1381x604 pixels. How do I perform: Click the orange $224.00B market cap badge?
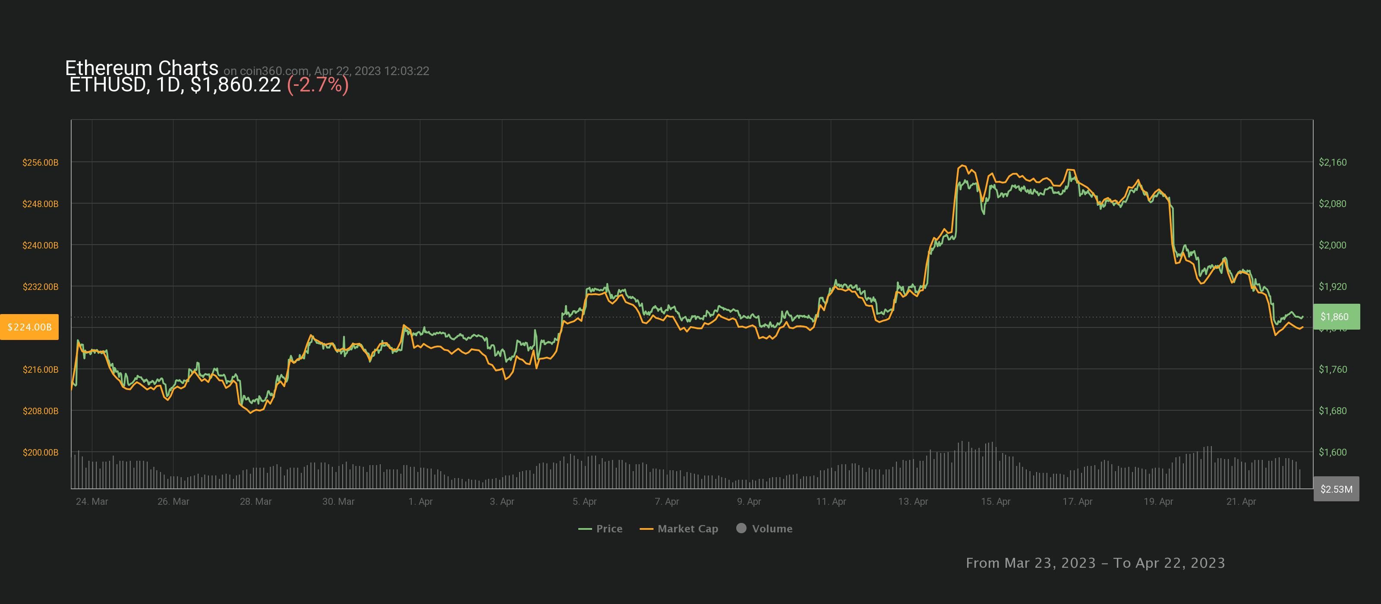tap(29, 327)
